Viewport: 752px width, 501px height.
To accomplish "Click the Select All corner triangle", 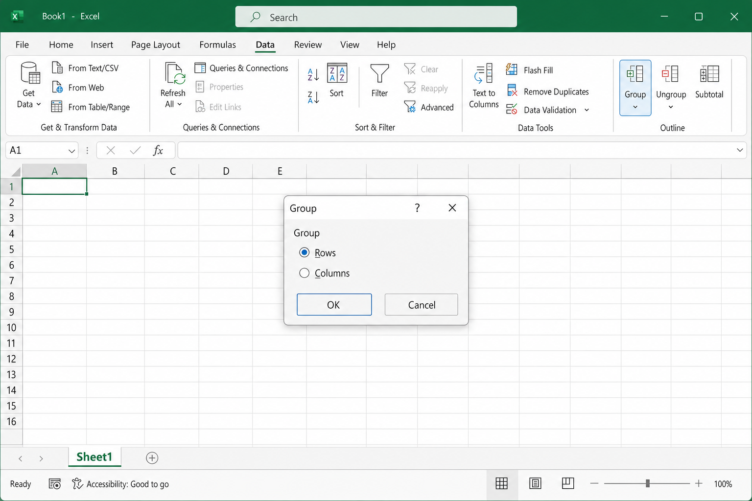I will (16, 172).
